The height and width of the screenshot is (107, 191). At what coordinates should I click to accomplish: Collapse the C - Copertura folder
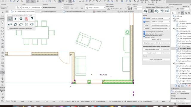pos(173,63)
